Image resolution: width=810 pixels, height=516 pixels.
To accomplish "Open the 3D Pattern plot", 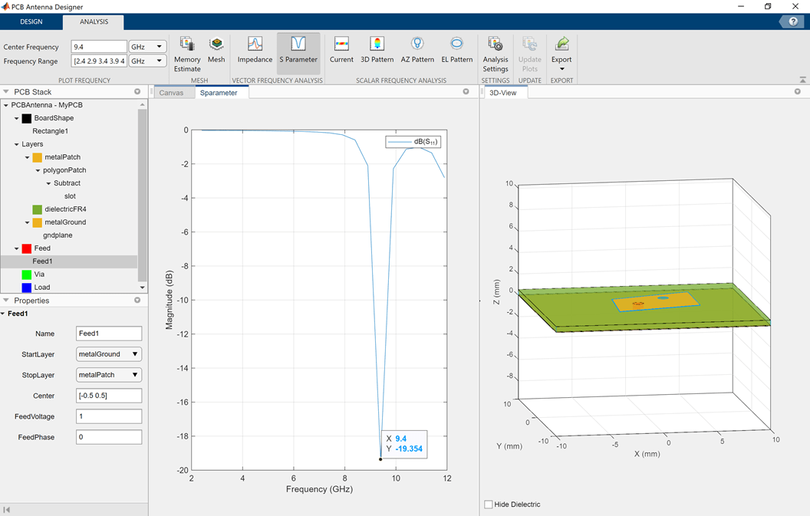I will click(x=377, y=51).
